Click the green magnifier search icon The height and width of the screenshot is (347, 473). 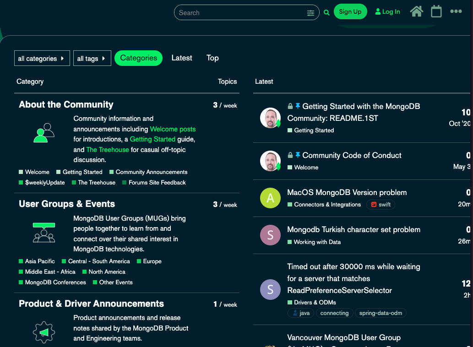tap(326, 13)
